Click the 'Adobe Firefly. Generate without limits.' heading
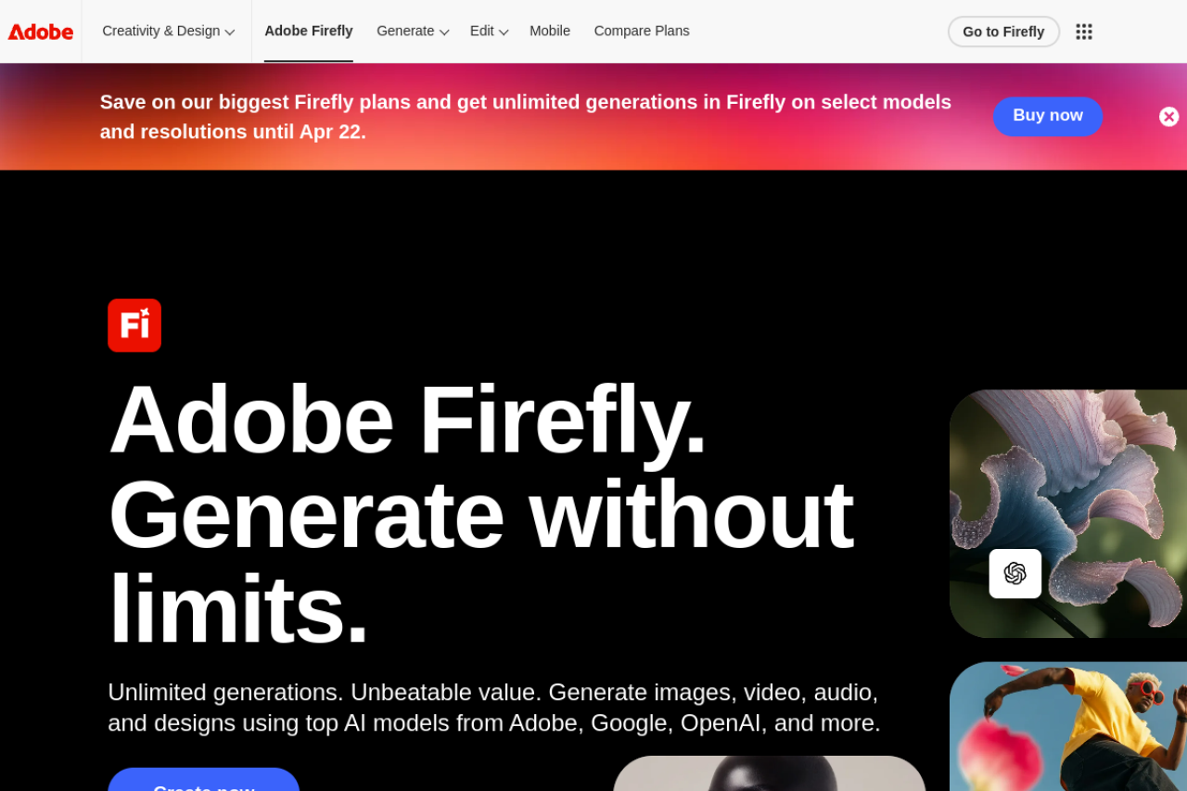The width and height of the screenshot is (1187, 791). [x=480, y=514]
